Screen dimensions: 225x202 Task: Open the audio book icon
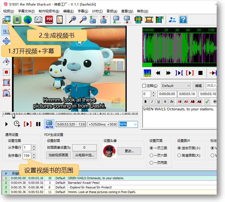pyautogui.click(x=38, y=20)
